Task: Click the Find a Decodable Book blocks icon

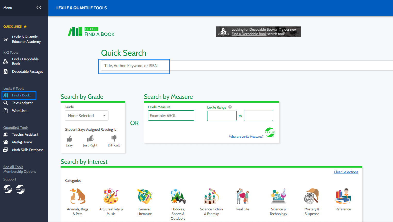Action: [6, 61]
